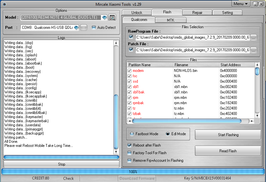This screenshot has width=266, height=182.
Task: Select the 0xc002400 start address cell
Action: tap(228, 87)
